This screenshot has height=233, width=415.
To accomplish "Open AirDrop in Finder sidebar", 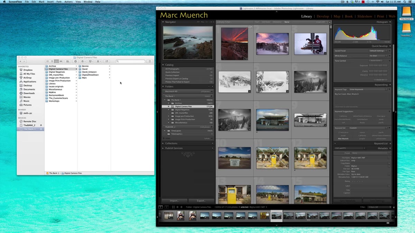I will coord(27,78).
